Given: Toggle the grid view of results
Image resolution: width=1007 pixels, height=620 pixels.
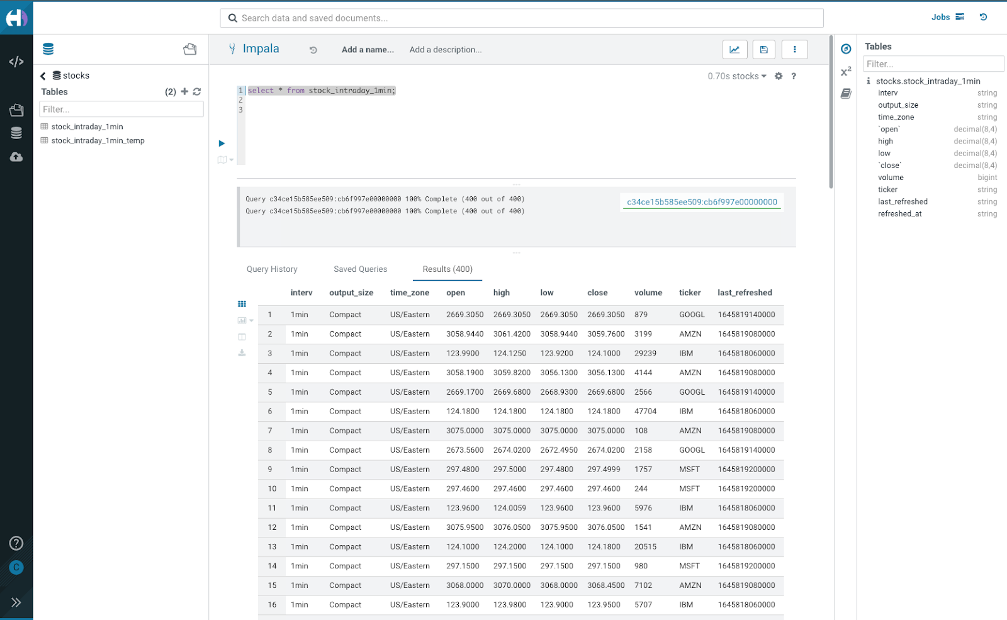Looking at the screenshot, I should 242,303.
